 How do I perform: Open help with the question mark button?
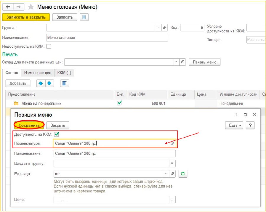coord(250,125)
